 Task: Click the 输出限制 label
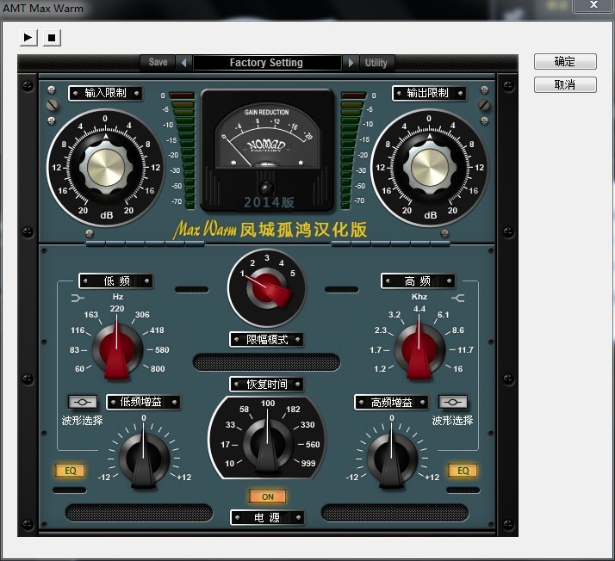(429, 93)
